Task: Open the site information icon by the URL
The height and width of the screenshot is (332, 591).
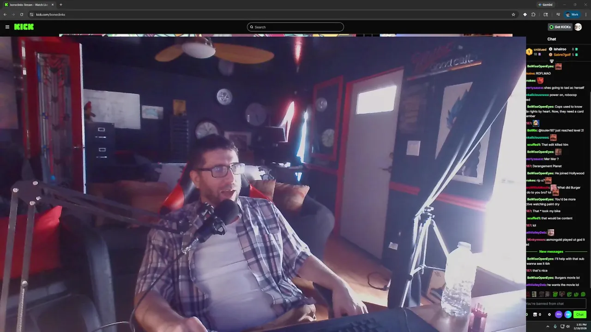Action: [x=31, y=14]
